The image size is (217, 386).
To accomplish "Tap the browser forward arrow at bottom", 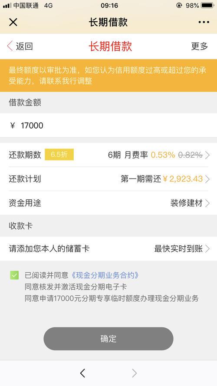I will click(135, 373).
